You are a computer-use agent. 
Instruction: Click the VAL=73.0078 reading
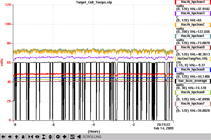pos(200,43)
